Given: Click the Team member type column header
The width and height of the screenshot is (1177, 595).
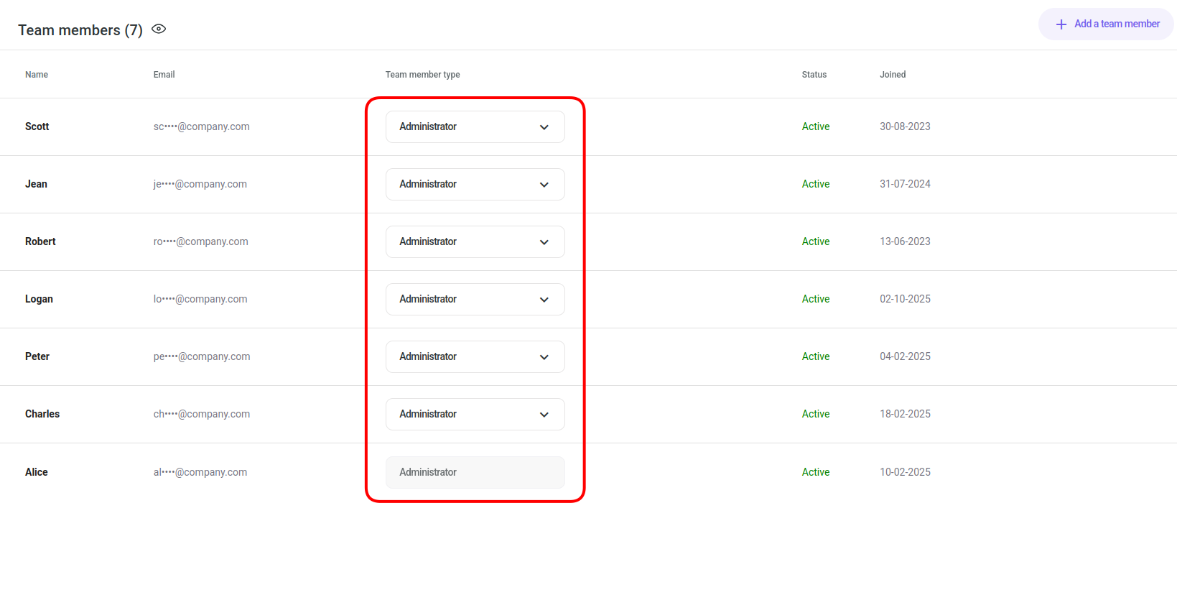Looking at the screenshot, I should tap(422, 75).
